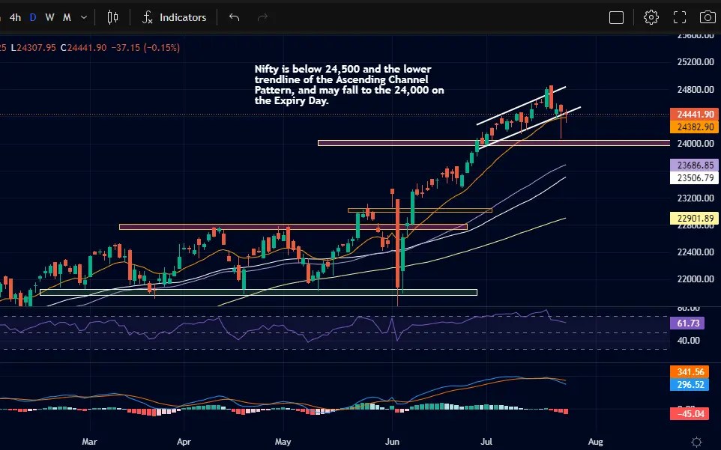
Task: Undo the last chart action
Action: (x=234, y=17)
